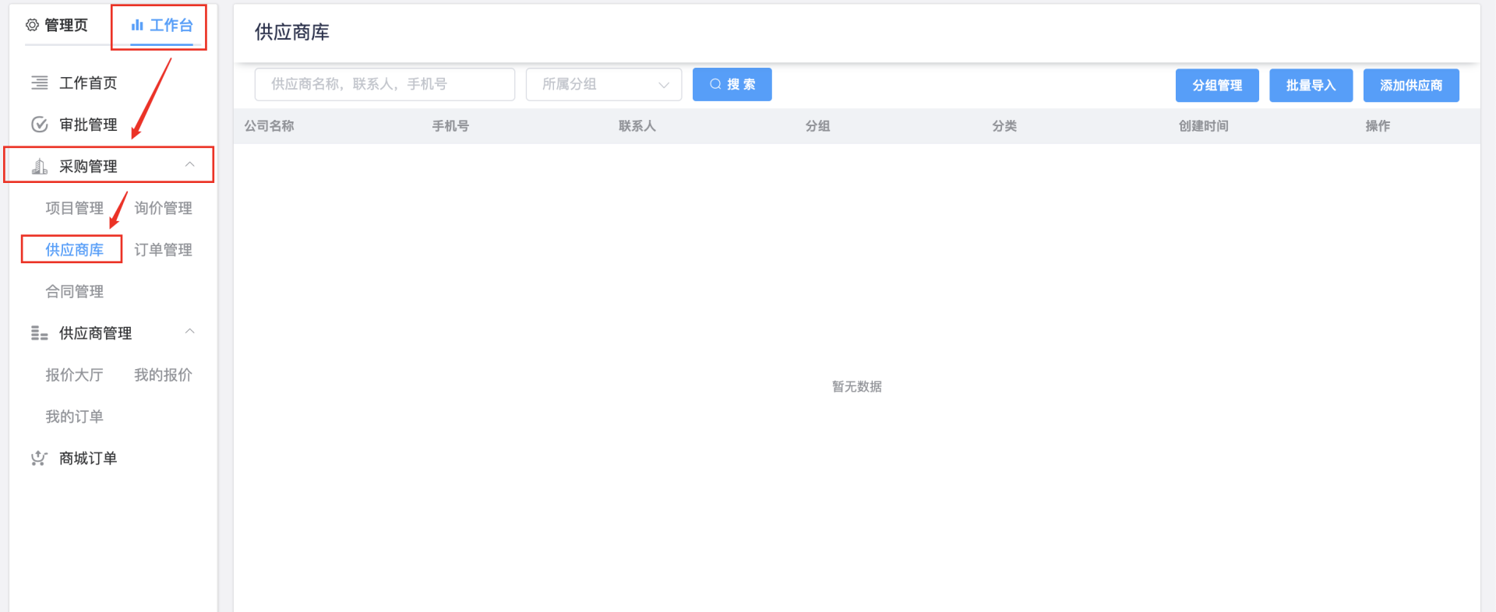Click the 采购管理 icon in sidebar
This screenshot has width=1496, height=612.
pos(39,166)
